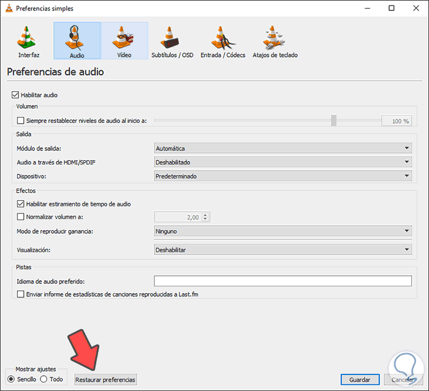
Task: Select the Sencillo radio button
Action: 11,379
